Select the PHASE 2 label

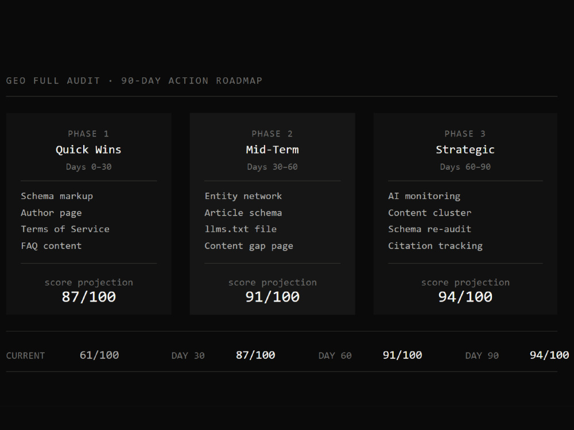272,134
